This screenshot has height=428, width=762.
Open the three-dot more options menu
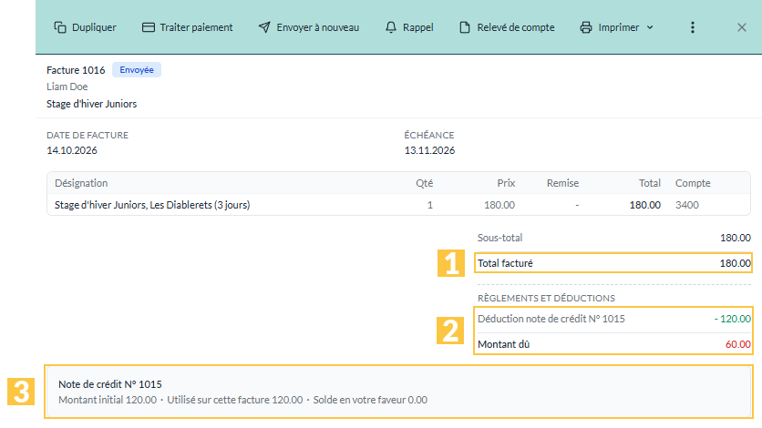point(693,27)
